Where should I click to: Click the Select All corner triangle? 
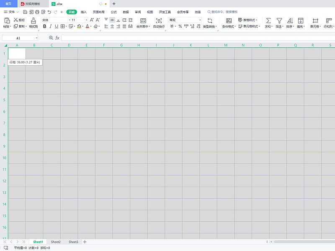point(6,45)
